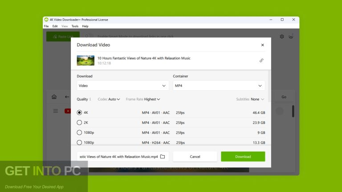The image size is (342, 192).
Task: Click the 46.4 GB file size
Action: click(x=259, y=112)
